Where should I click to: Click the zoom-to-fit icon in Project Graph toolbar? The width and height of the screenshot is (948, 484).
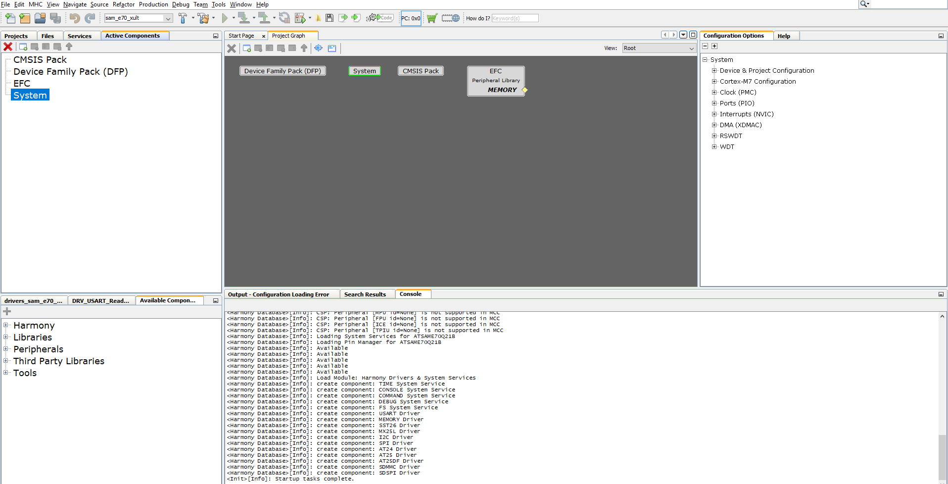click(x=318, y=48)
